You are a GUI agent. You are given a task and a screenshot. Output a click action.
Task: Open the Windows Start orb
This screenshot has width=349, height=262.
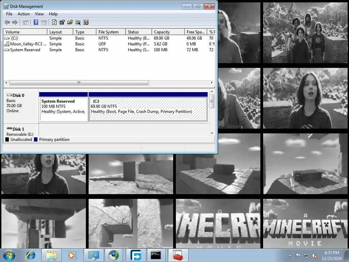pos(9,255)
